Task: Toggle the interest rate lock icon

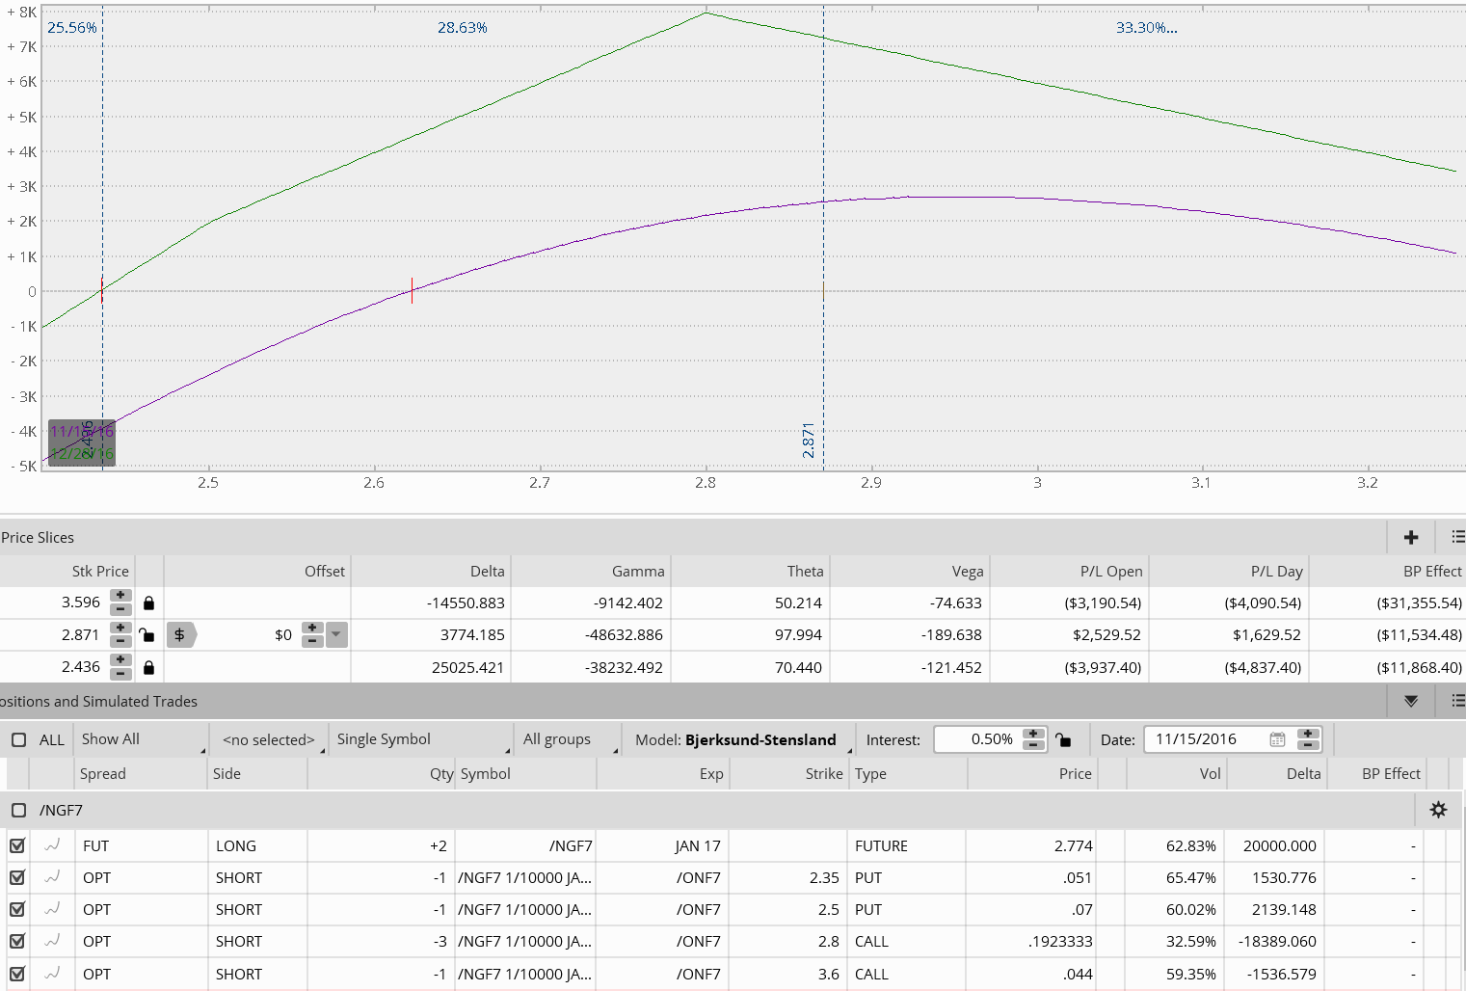Action: point(1063,739)
